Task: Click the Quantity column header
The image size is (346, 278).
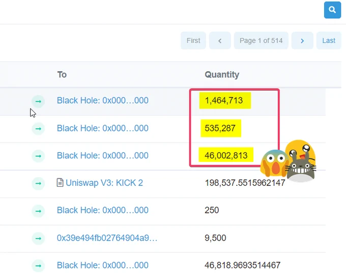Action: point(222,75)
